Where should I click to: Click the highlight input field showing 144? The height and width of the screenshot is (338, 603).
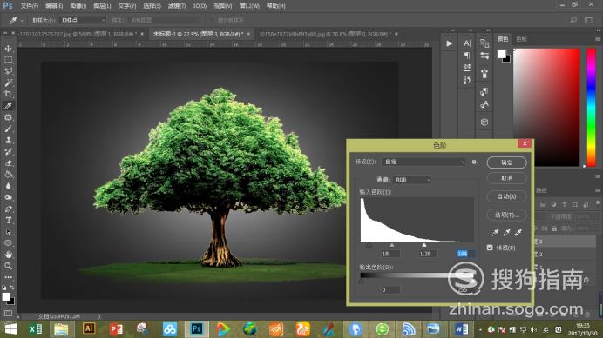(x=465, y=254)
